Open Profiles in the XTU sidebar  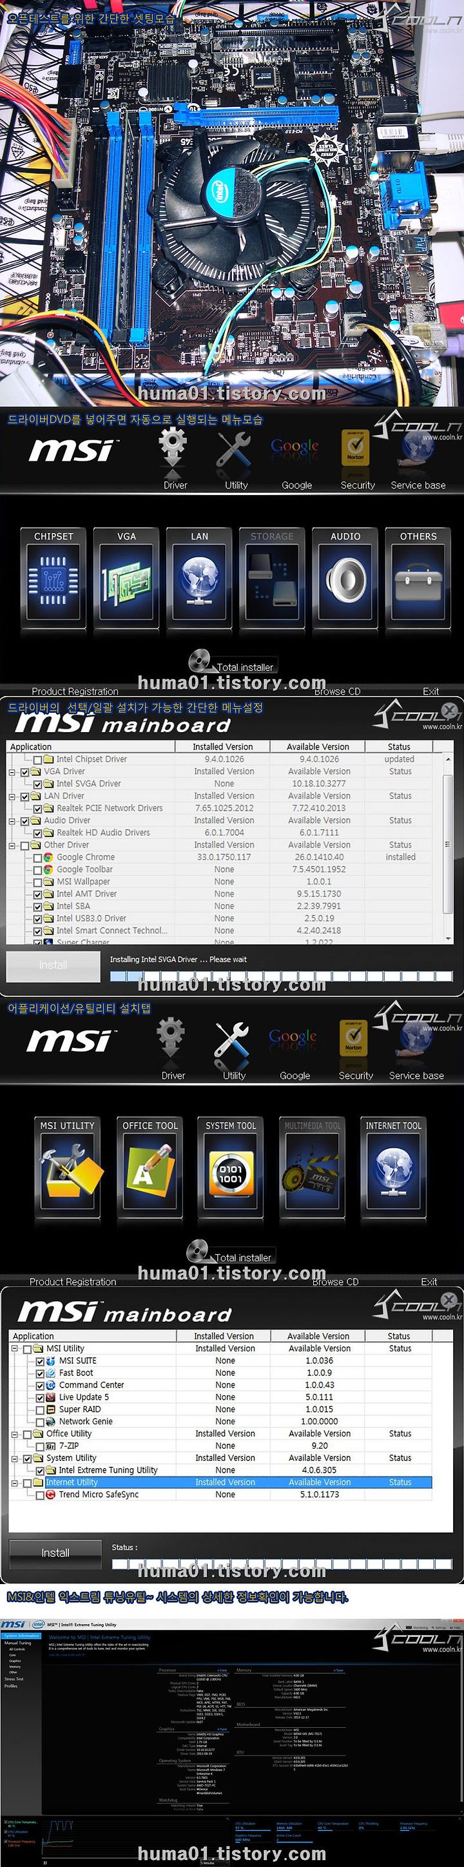coord(11,1686)
